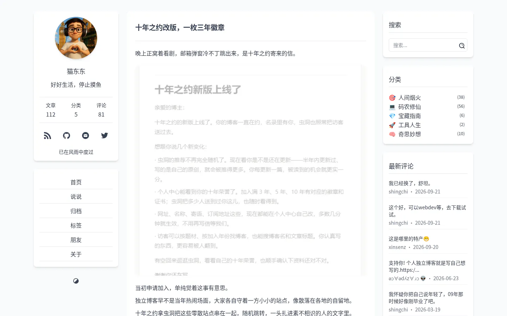
Task: Toggle dark mode theme switch
Action: (76, 281)
